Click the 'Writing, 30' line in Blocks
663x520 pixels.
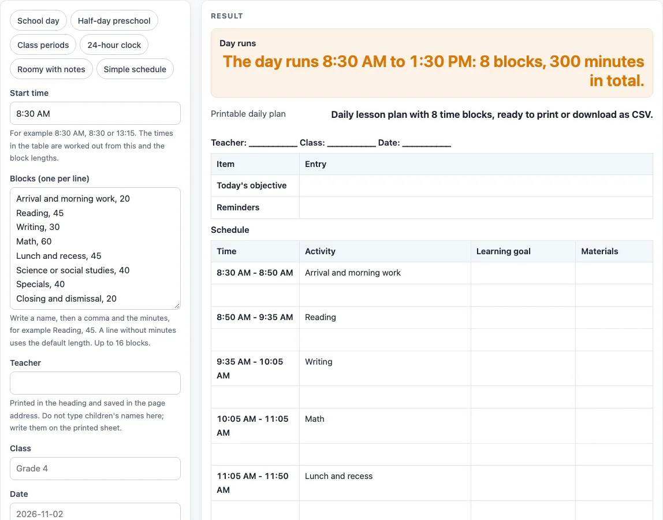click(x=38, y=227)
